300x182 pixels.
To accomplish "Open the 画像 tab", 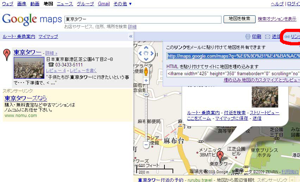I will point(22,4).
